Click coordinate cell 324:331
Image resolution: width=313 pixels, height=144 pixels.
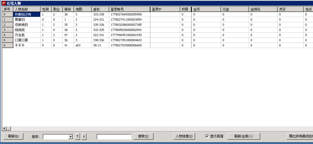click(100, 20)
